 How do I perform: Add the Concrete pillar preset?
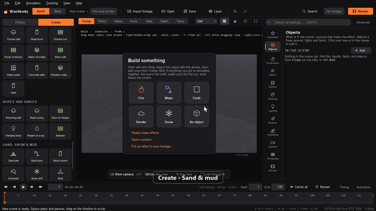(37, 71)
